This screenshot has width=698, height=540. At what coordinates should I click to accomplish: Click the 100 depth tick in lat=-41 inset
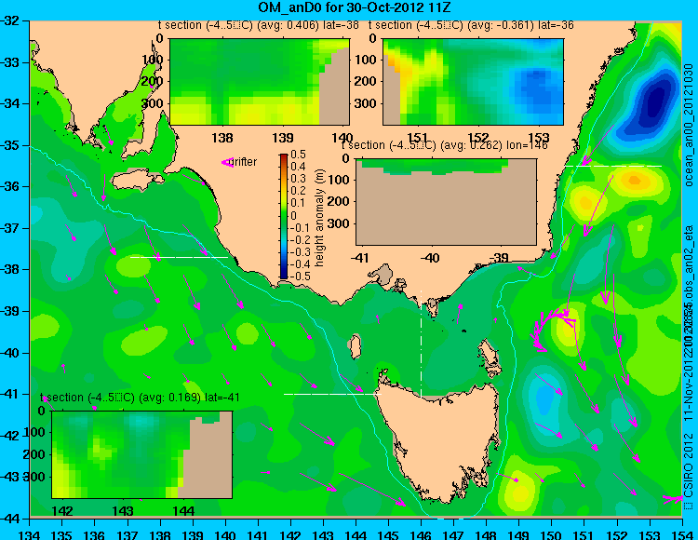click(x=34, y=432)
